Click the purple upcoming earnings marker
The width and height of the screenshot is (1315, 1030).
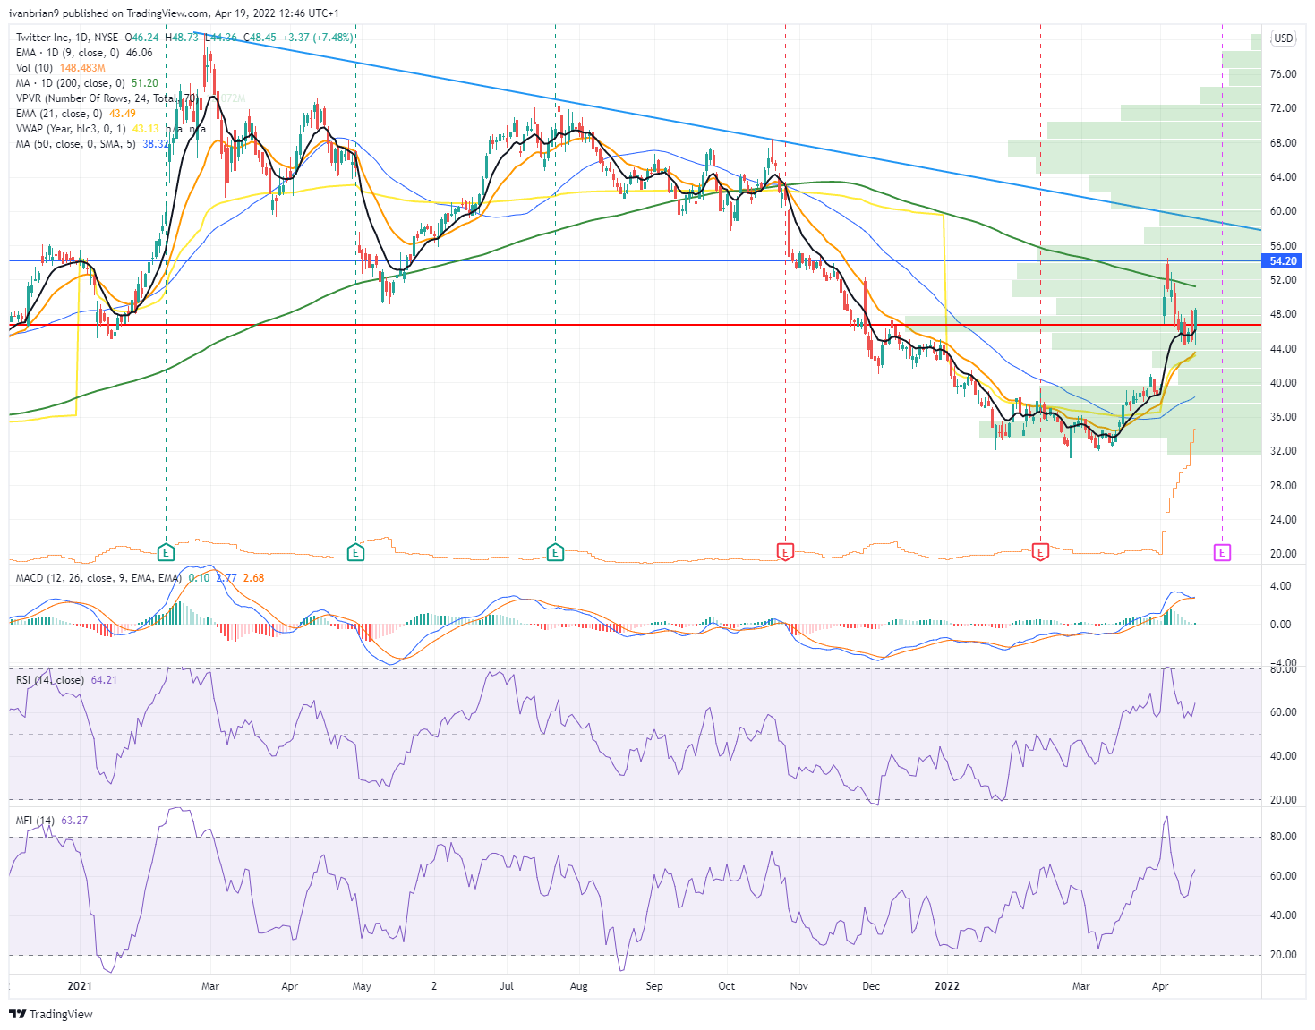(x=1222, y=552)
